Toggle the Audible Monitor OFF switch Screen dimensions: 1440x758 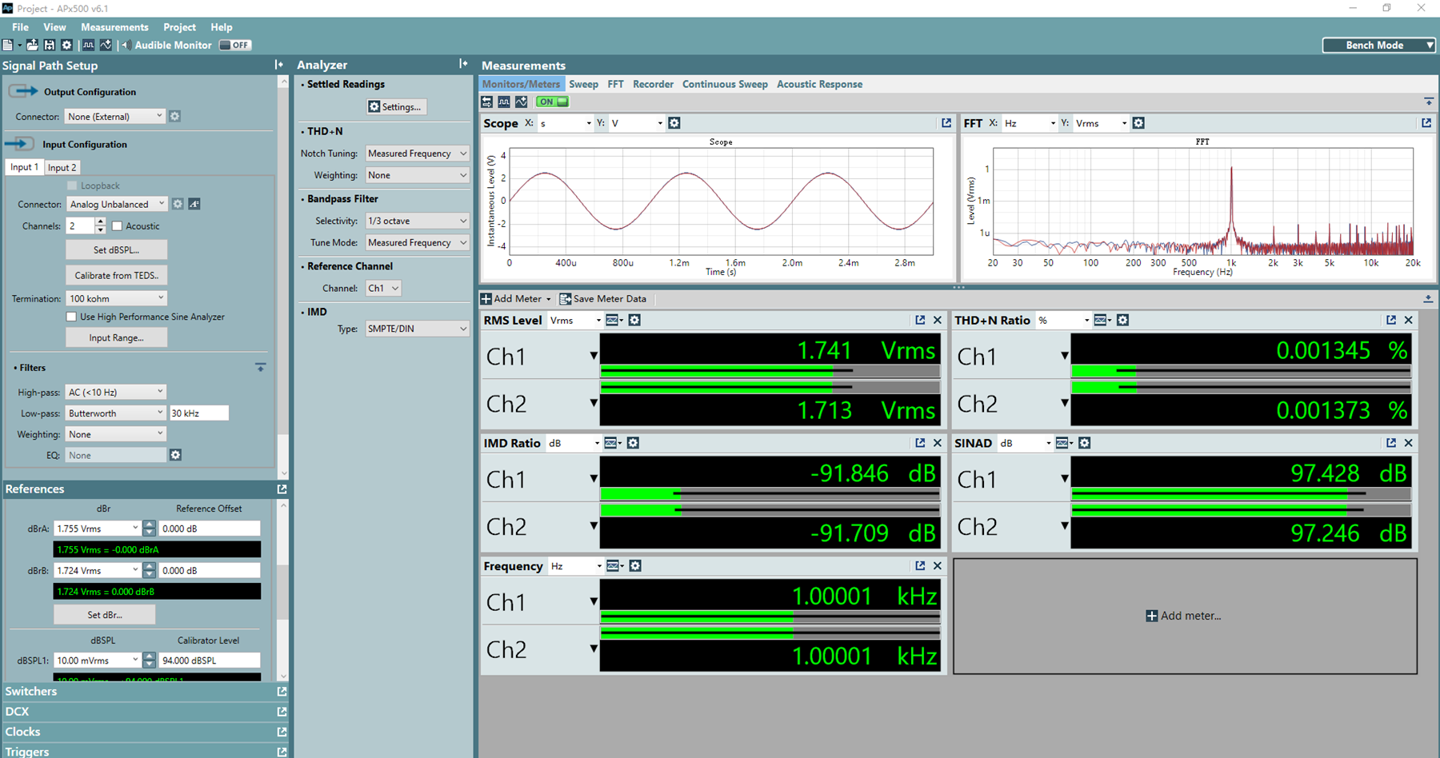pos(235,46)
